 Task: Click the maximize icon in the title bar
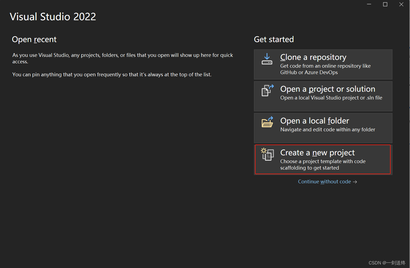tap(385, 4)
